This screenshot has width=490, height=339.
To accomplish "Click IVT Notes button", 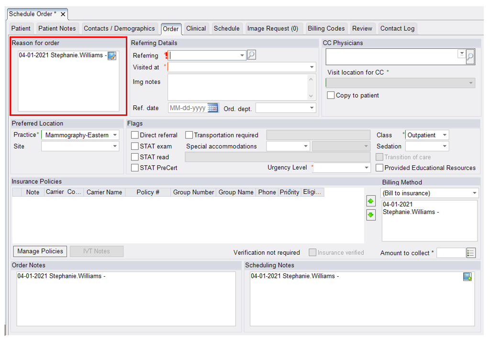I will click(97, 251).
